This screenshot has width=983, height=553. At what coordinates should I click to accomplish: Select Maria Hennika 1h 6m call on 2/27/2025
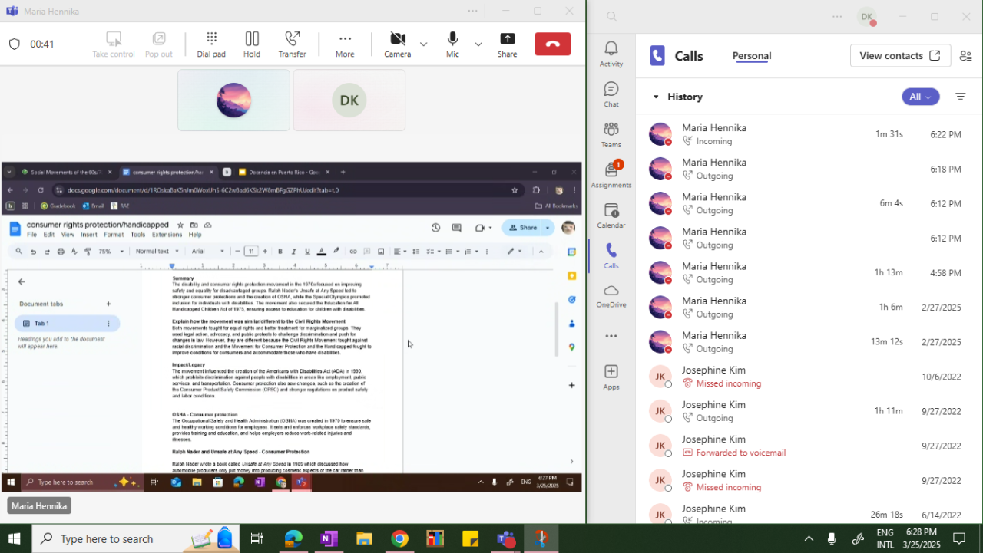[x=809, y=307]
